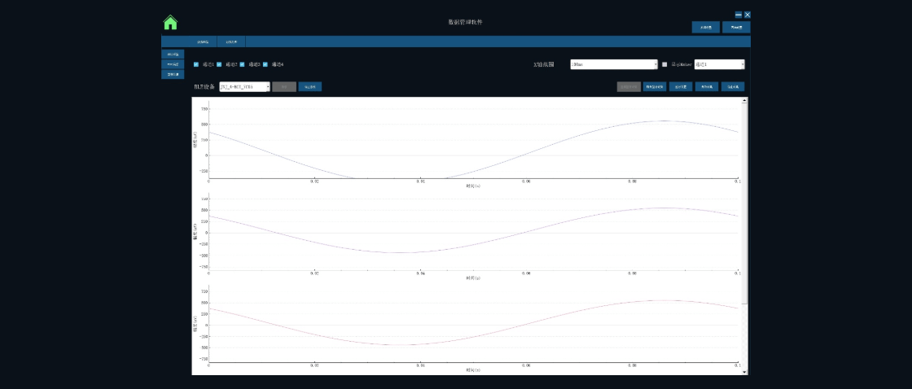Disable the 通道3 channel checkbox
The height and width of the screenshot is (389, 912).
pyautogui.click(x=243, y=64)
